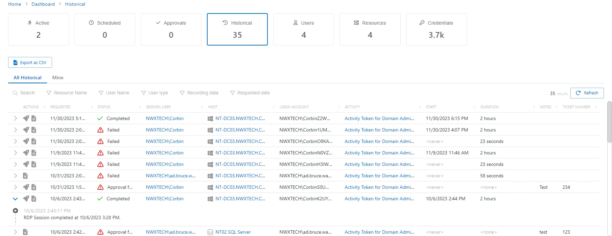Viewport: 612px width, 236px height.
Task: Open log document icon in NT02 SQL Server row
Action: pos(25,232)
